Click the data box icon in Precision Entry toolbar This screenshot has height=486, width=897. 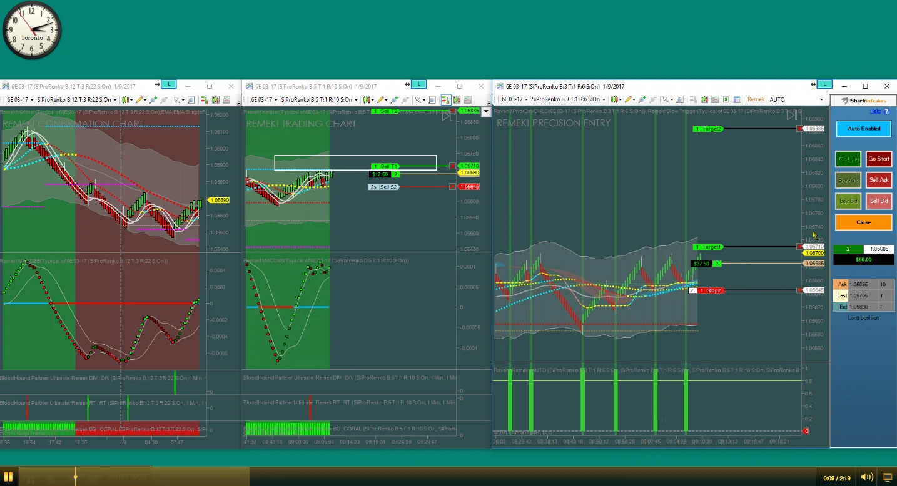(x=737, y=99)
